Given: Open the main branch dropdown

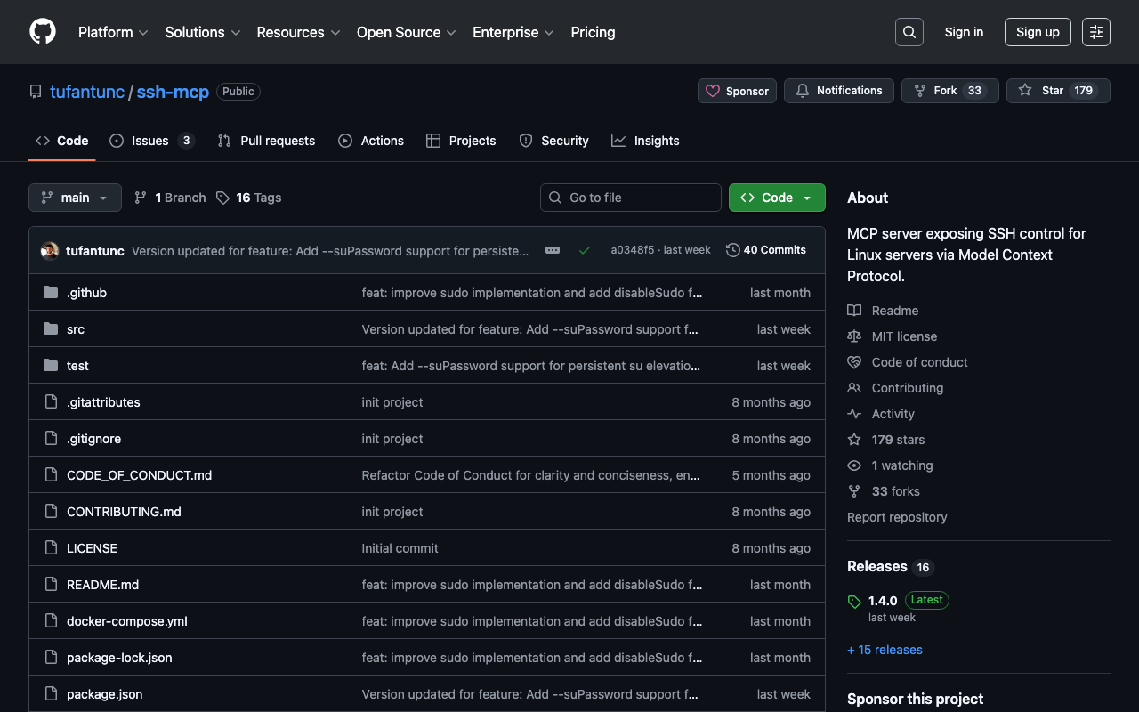Looking at the screenshot, I should pyautogui.click(x=75, y=198).
